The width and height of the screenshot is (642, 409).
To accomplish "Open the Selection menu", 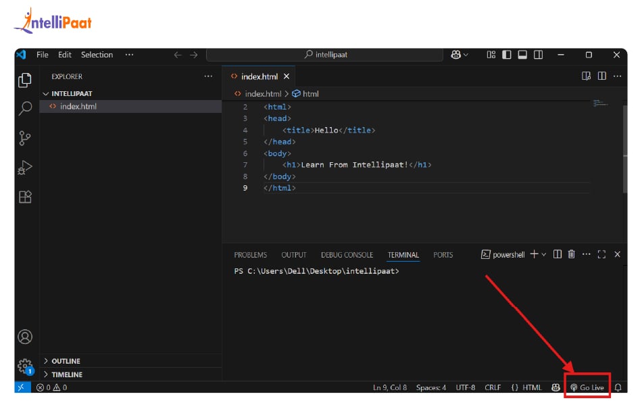I will click(97, 55).
